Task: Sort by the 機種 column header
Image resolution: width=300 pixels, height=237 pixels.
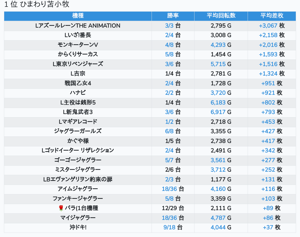Action: pyautogui.click(x=78, y=16)
